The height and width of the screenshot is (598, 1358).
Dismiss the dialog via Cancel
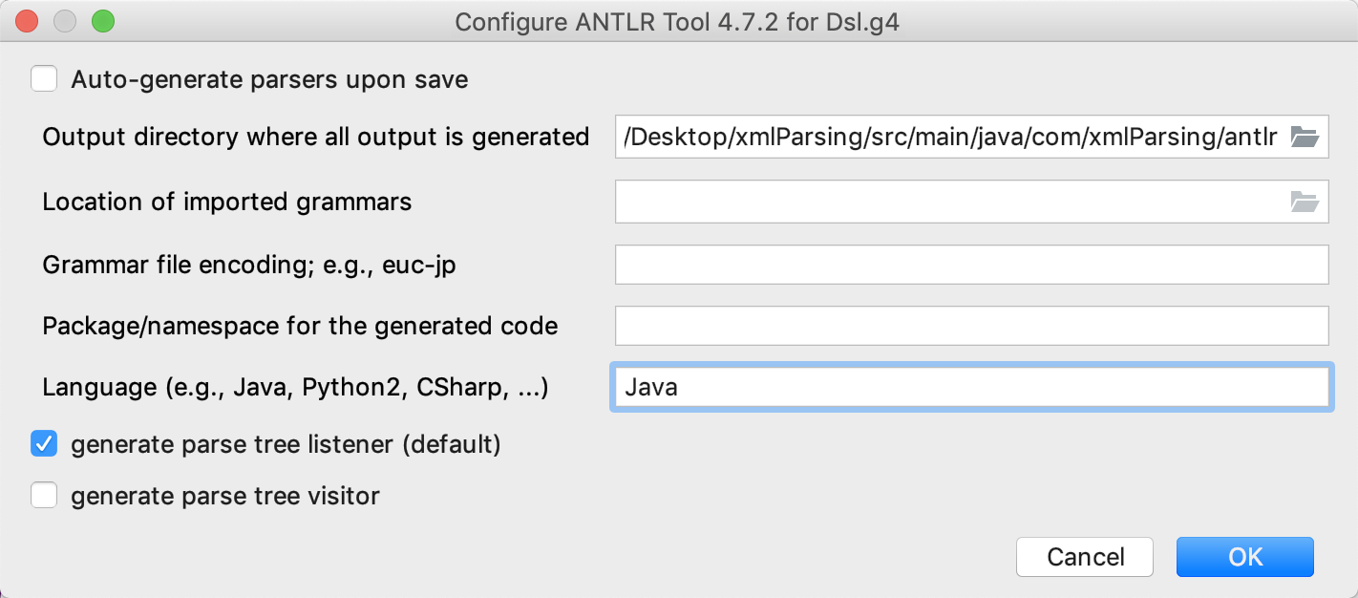(x=1084, y=557)
